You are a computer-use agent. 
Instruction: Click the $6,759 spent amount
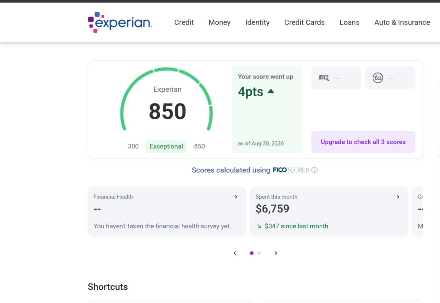272,209
